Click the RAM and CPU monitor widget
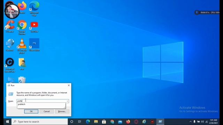 click(207, 12)
